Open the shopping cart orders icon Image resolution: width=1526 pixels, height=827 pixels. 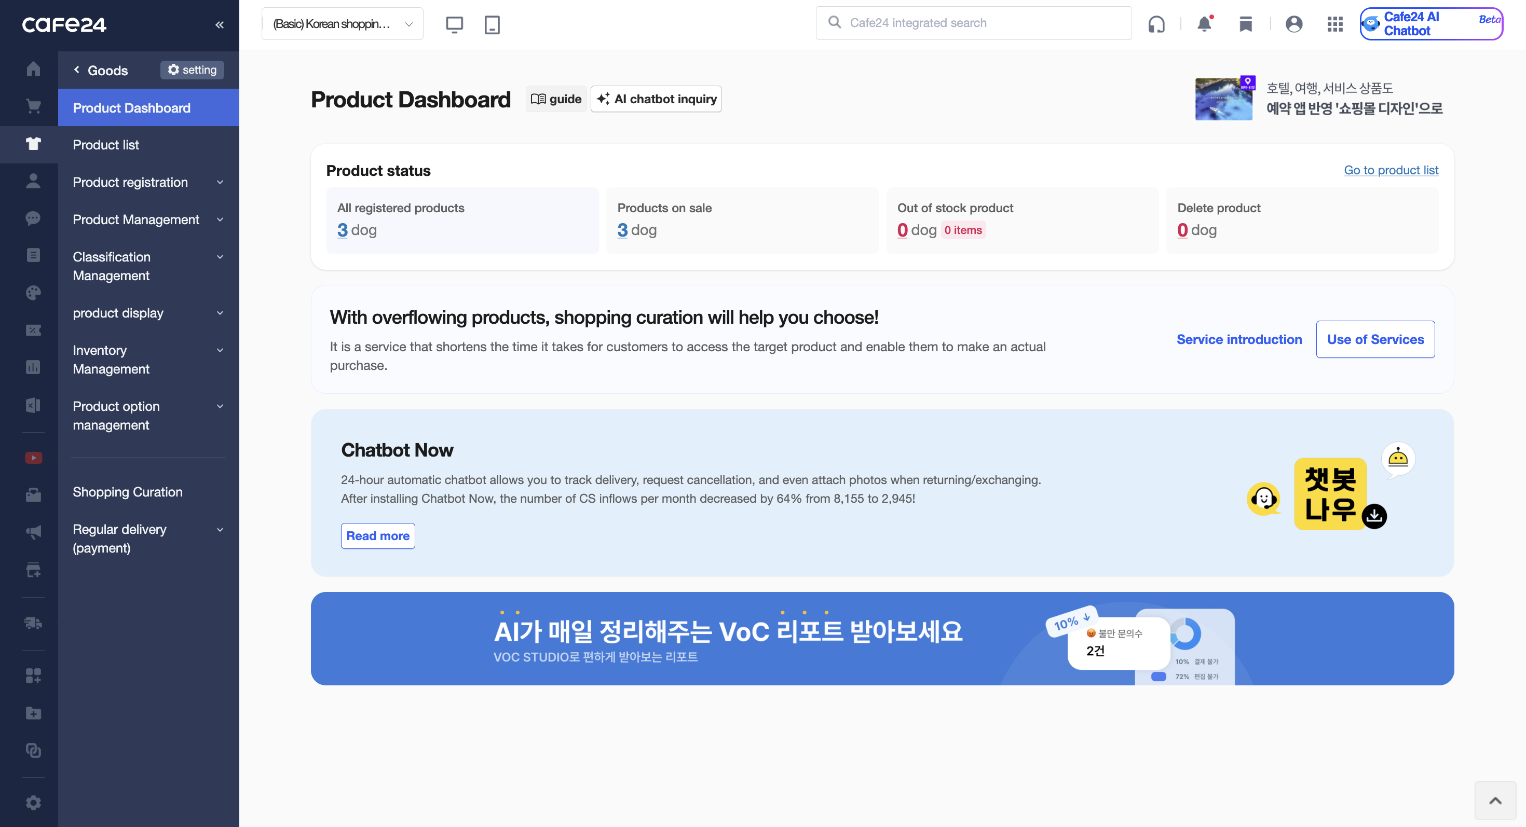point(33,106)
